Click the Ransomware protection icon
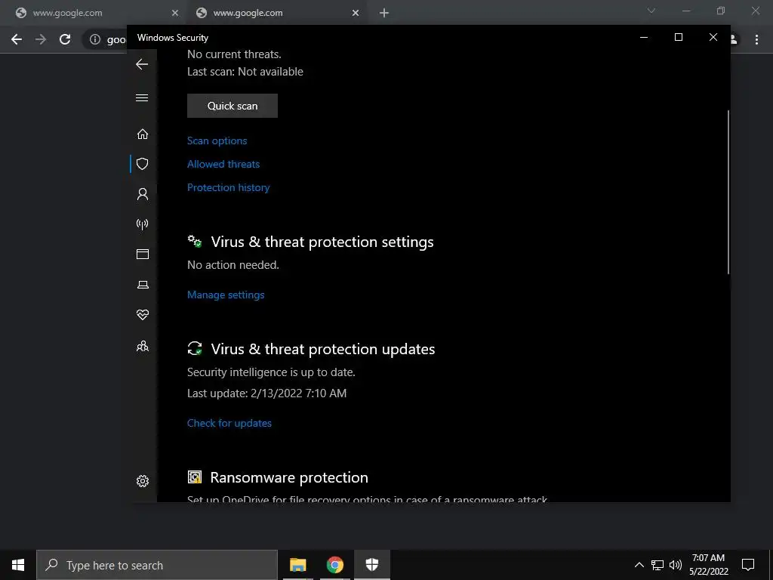 point(195,477)
